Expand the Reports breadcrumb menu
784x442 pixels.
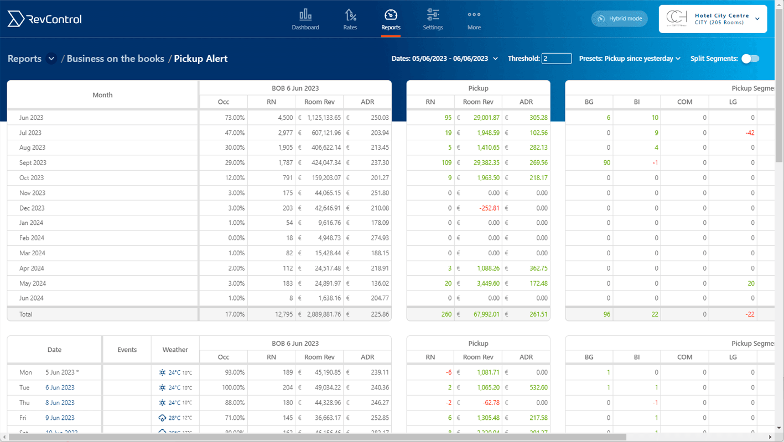click(x=50, y=59)
